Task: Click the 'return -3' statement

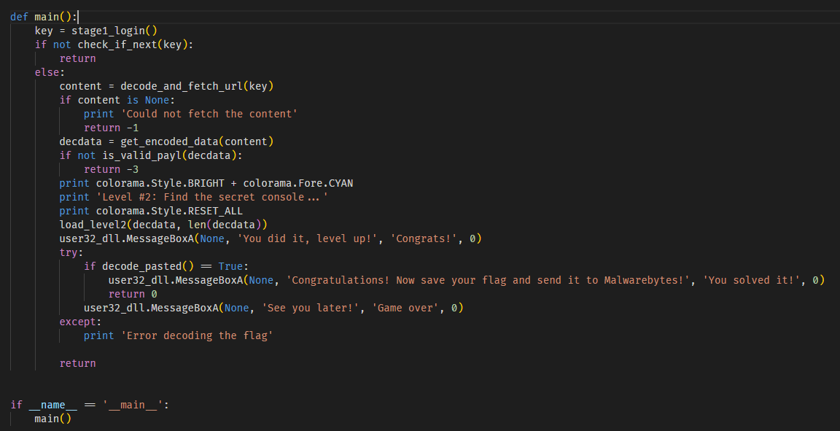Action: [x=112, y=169]
